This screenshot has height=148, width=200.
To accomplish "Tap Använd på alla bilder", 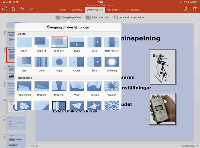I will [x=127, y=17].
